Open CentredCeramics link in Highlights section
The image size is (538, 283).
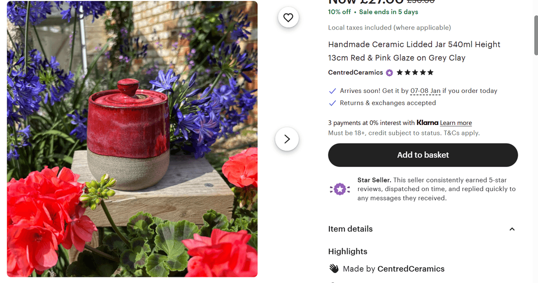click(x=411, y=269)
